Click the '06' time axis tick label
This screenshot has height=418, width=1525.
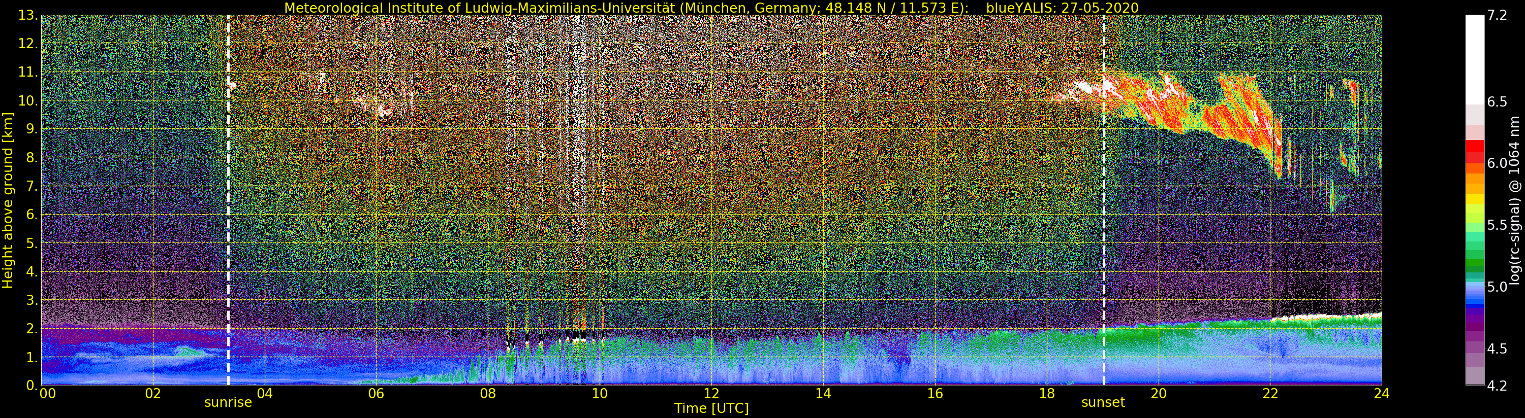tap(376, 394)
